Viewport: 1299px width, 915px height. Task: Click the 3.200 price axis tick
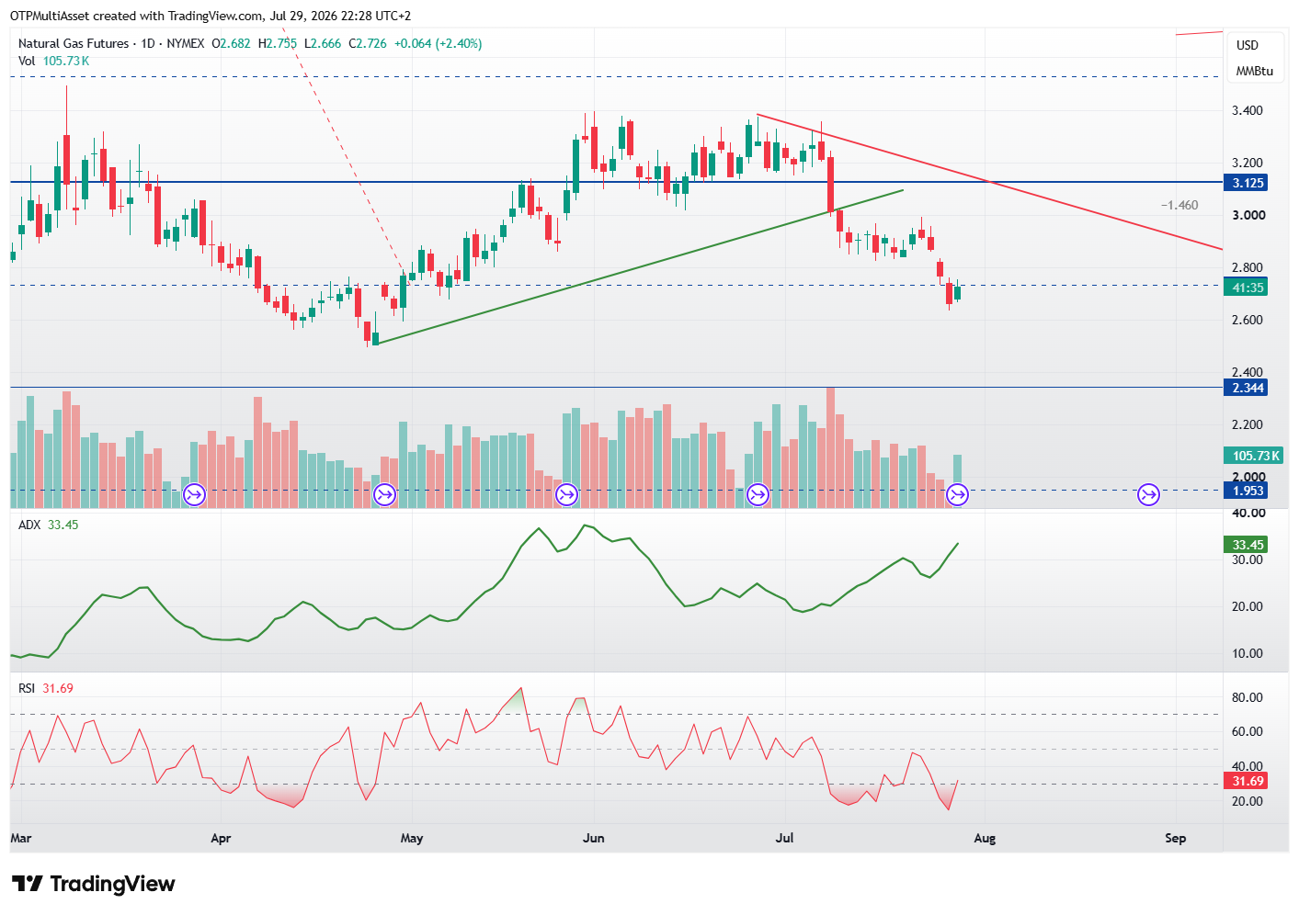point(1248,163)
